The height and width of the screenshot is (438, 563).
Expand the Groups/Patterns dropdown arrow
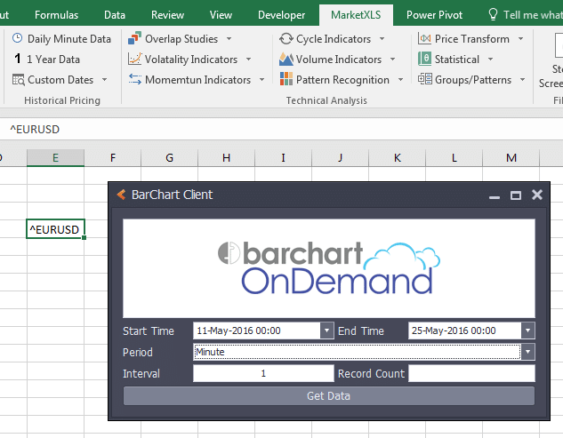click(522, 79)
